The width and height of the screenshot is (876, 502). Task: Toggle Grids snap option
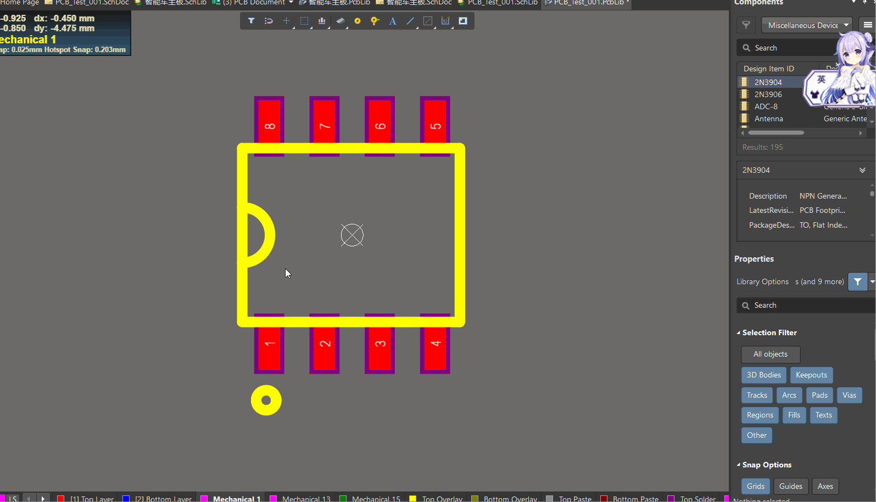pyautogui.click(x=755, y=486)
